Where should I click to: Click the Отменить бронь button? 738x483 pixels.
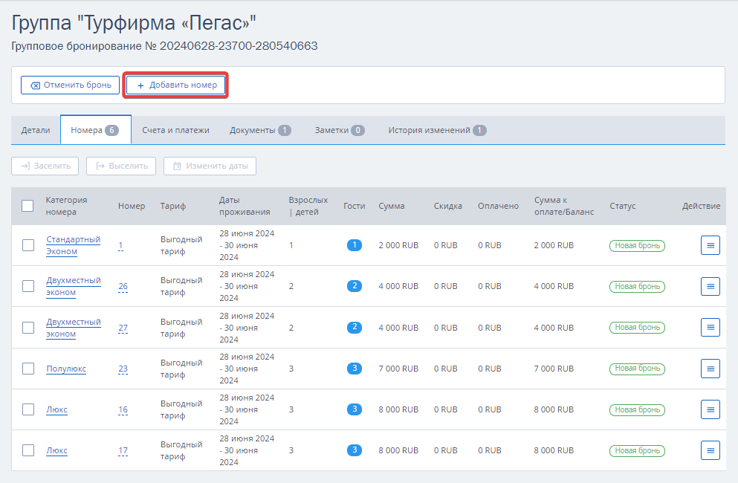point(70,85)
